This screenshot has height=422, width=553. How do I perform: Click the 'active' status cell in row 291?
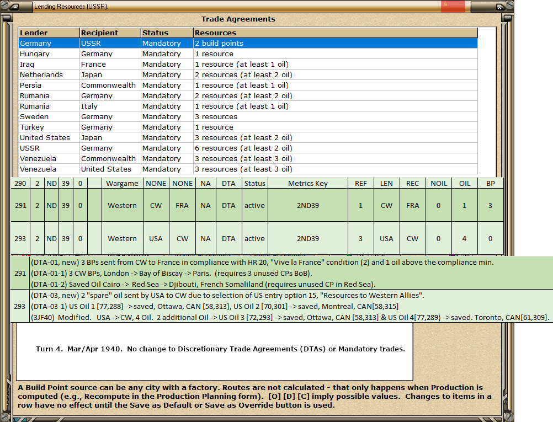(x=254, y=206)
